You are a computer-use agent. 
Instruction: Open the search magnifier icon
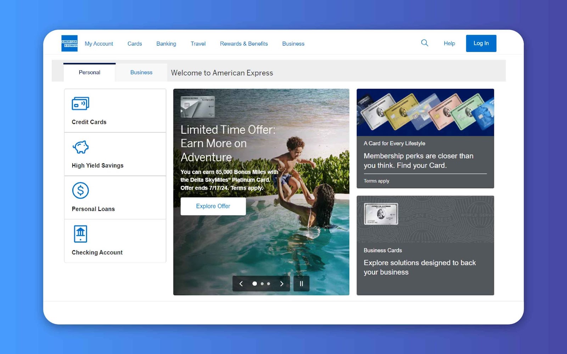tap(425, 43)
